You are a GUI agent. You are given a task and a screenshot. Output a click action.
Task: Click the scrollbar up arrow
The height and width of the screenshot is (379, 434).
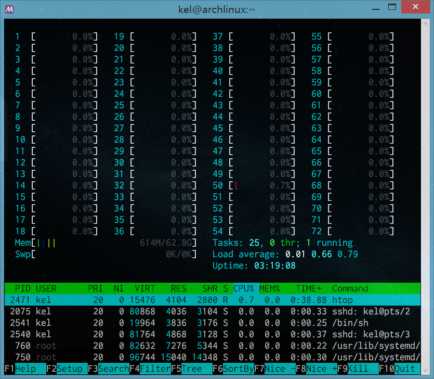[425, 24]
